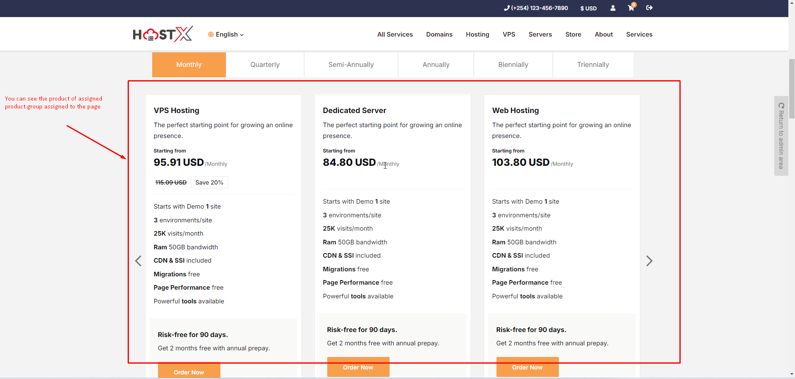The height and width of the screenshot is (379, 795).
Task: Switch to Annually billing tab
Action: (436, 65)
